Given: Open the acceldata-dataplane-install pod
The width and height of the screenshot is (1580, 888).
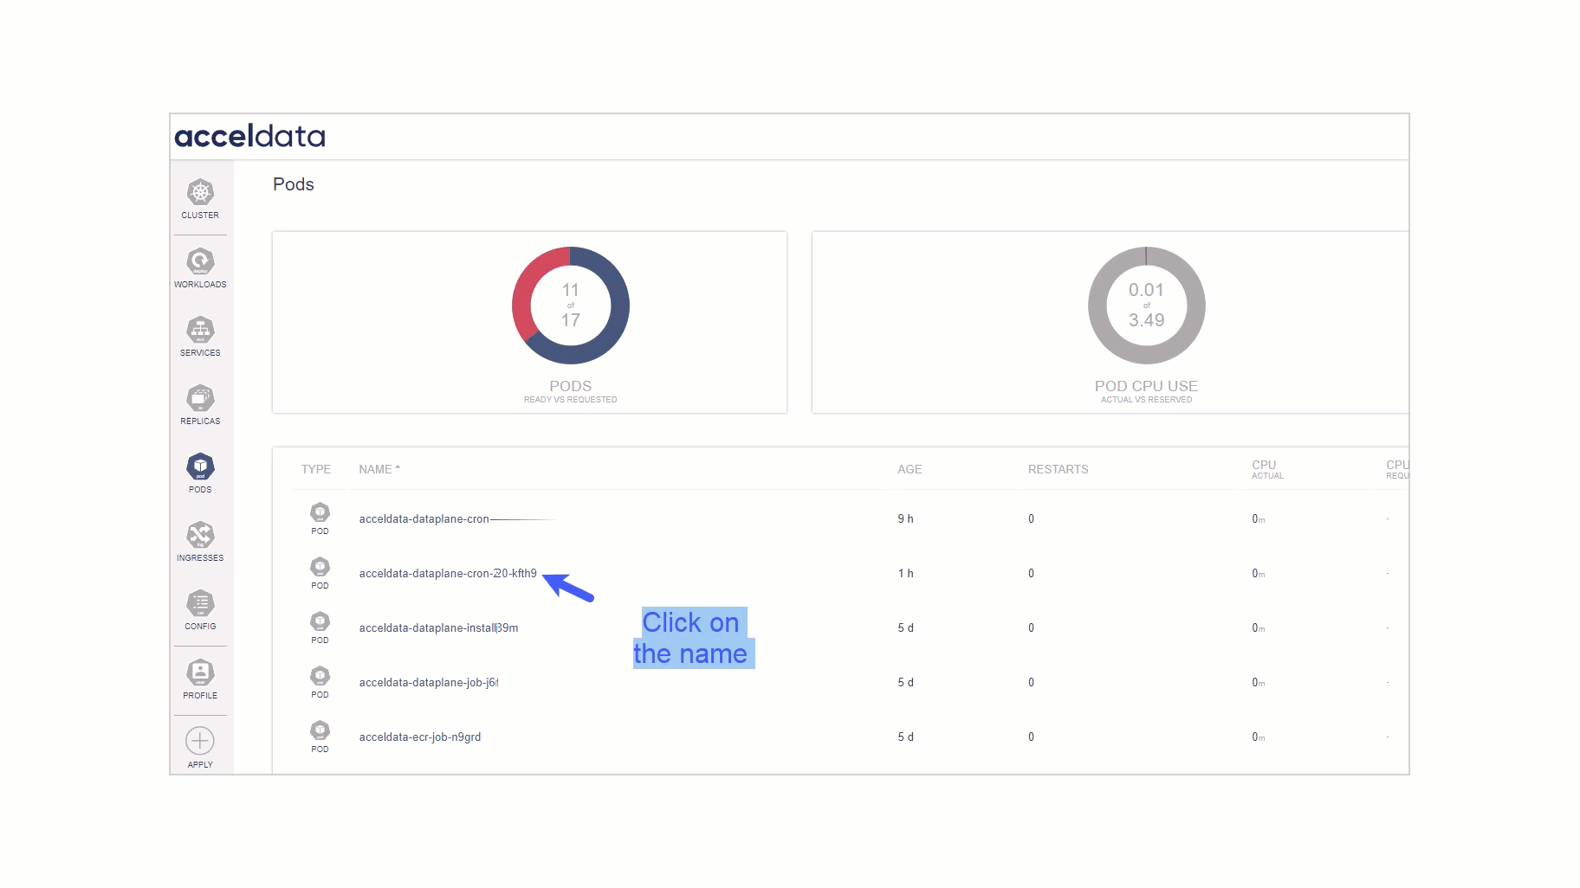Looking at the screenshot, I should tap(438, 627).
